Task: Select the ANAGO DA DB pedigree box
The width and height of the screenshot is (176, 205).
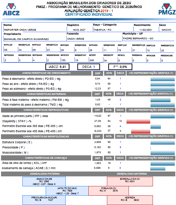Action: coord(44,182)
